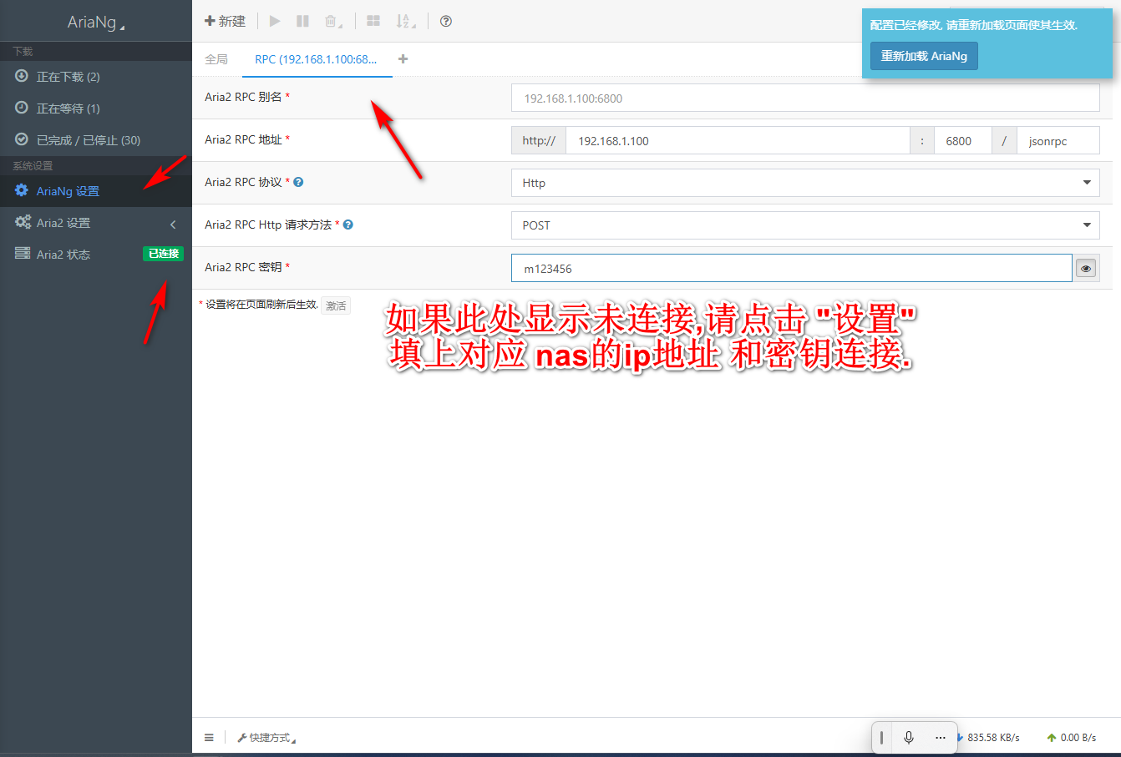This screenshot has width=1121, height=757.
Task: Select RPC (192.168.1.100:68... tab
Action: click(316, 59)
